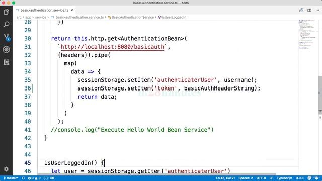Click username argument on line 35
322x181 pixels.
pos(237,80)
